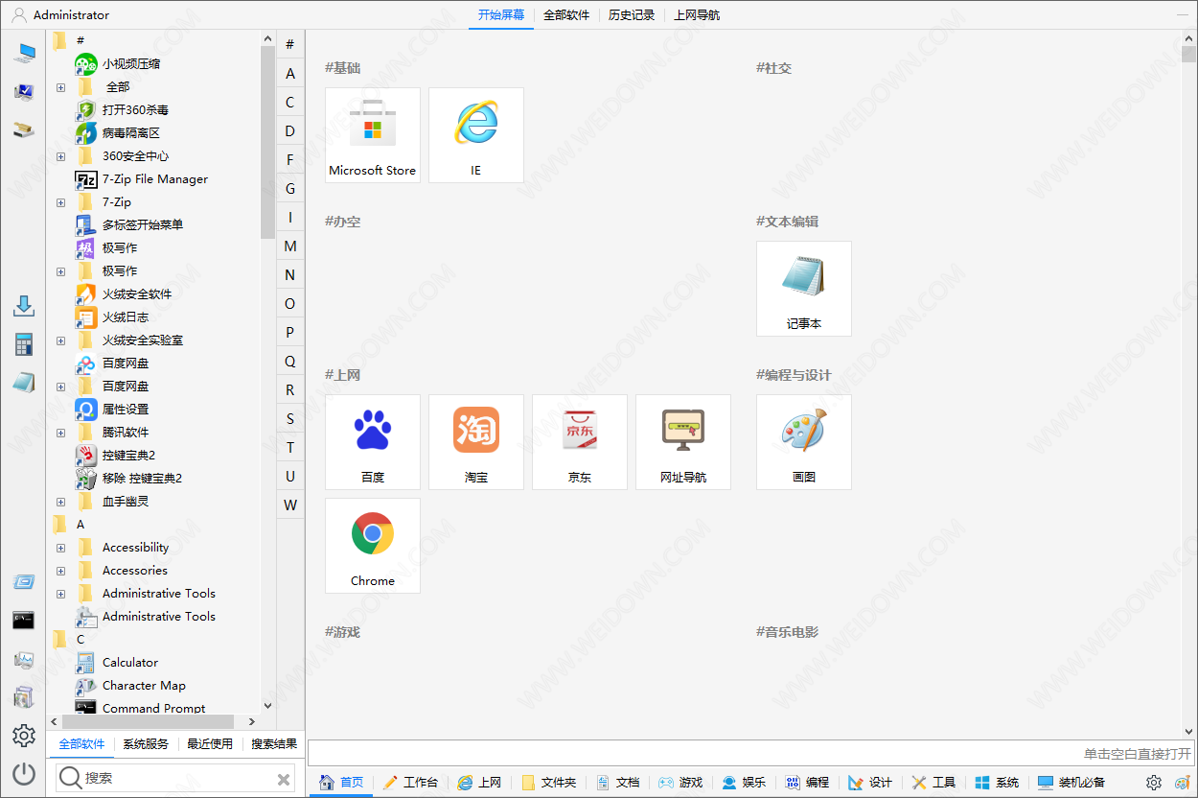Image resolution: width=1198 pixels, height=798 pixels.
Task: Expand the 7-Zip folder node
Action: [x=60, y=202]
